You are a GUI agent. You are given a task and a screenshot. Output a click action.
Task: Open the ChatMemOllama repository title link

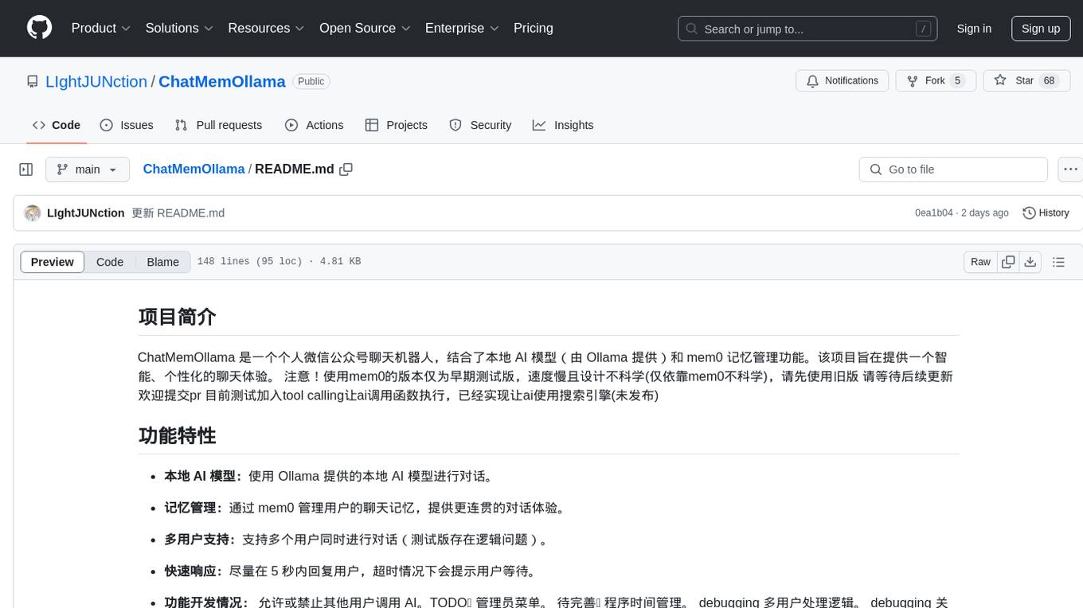click(222, 81)
